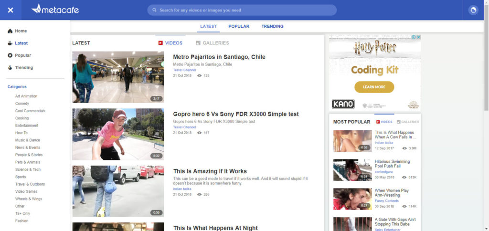489x231 pixels.
Task: Click the Gopro hero 6 Vs Sony title
Action: point(236,114)
